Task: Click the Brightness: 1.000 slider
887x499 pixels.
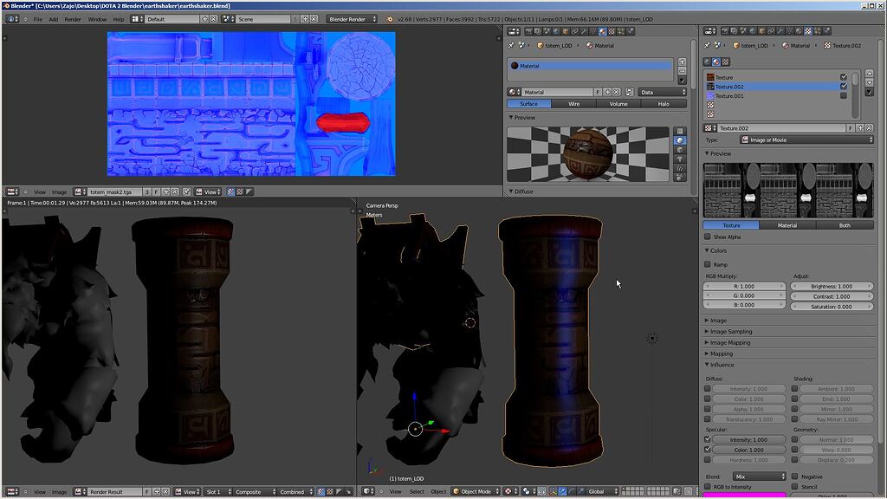Action: pos(832,286)
